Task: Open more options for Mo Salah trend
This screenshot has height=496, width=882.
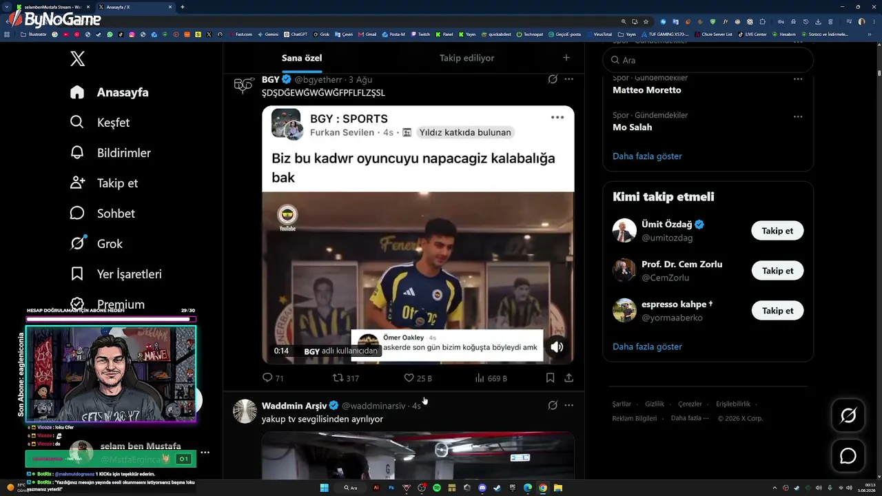Action: pos(798,116)
